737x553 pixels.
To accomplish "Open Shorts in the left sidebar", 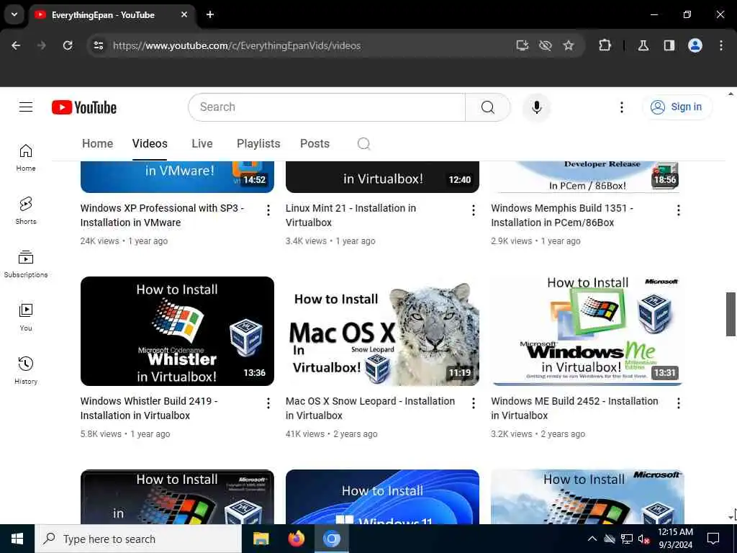I will click(x=26, y=211).
